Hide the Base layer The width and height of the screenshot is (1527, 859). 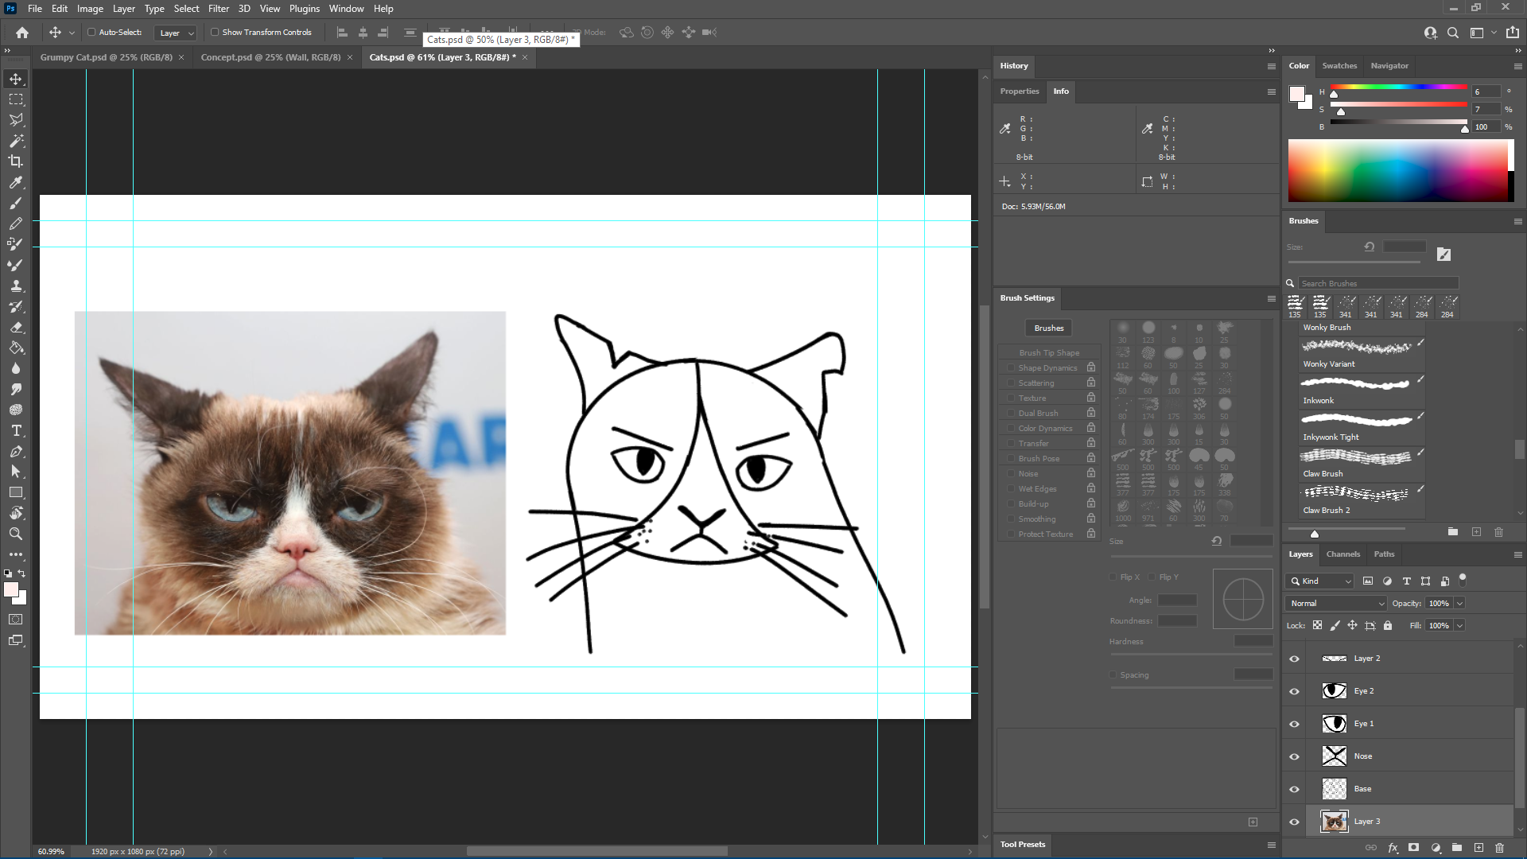click(1294, 789)
